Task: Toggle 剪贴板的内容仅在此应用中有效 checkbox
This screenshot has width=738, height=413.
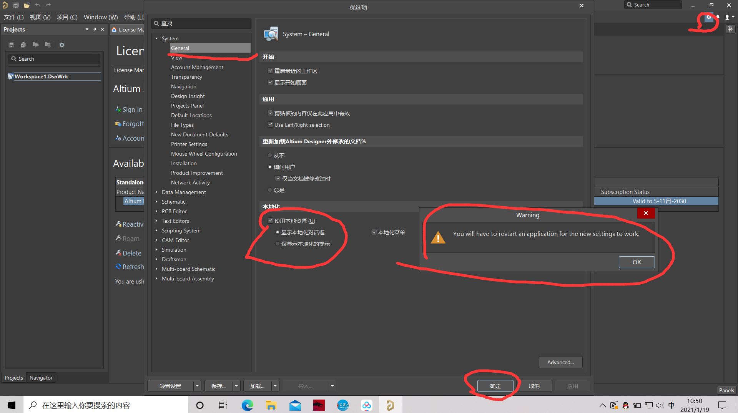Action: (x=270, y=113)
